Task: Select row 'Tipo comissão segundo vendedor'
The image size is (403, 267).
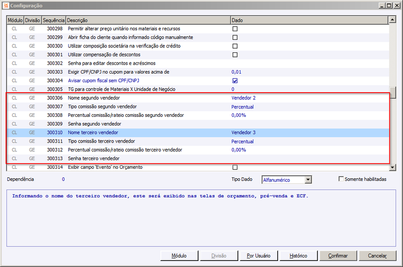Action: tap(197, 107)
